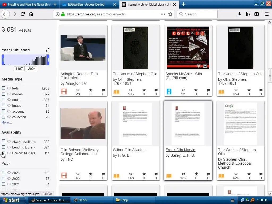Click the favorite star on Arlington Reads card

91,90
